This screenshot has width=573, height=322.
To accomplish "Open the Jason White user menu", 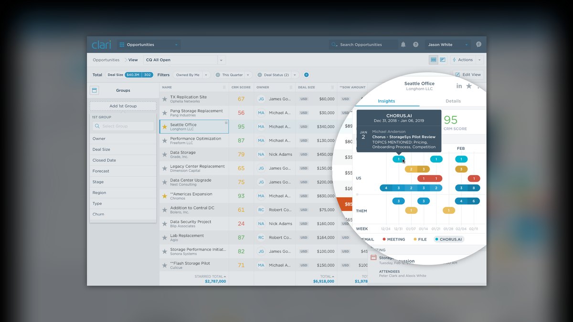I will [447, 45].
